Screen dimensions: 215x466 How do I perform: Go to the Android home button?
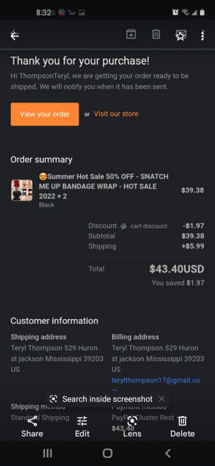pyautogui.click(x=107, y=453)
